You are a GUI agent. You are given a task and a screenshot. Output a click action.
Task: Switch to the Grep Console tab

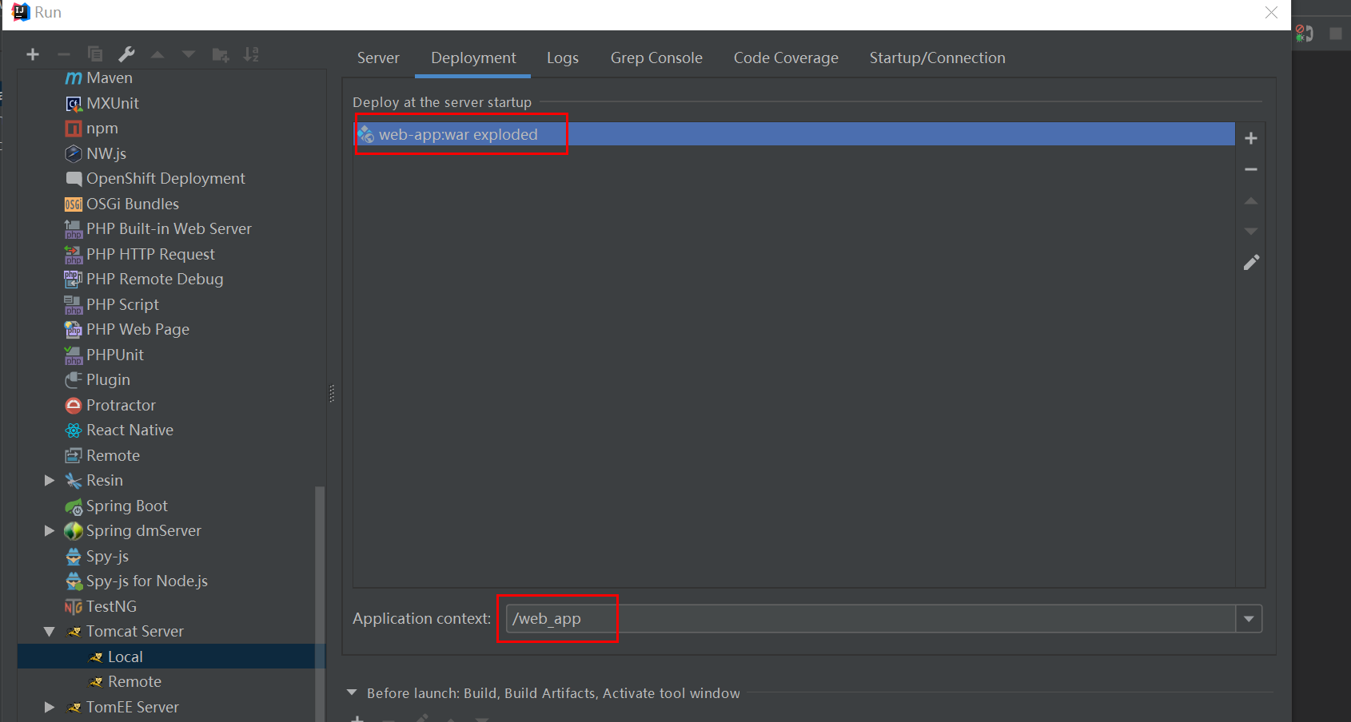click(656, 58)
